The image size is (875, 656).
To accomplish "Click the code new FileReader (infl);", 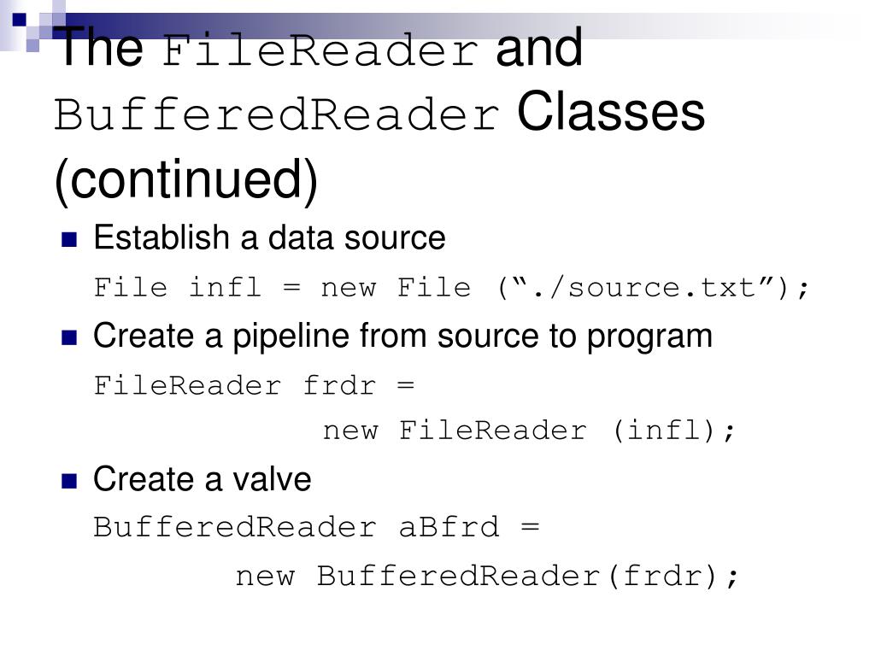I will 529,430.
